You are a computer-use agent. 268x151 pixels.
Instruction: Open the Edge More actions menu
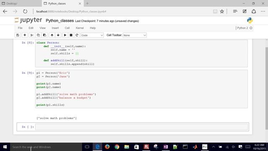coord(263,11)
